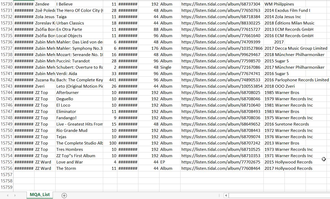Image resolution: width=330 pixels, height=199 pixels.
Task: Go to previous sheet tab arrow
Action: [7, 195]
